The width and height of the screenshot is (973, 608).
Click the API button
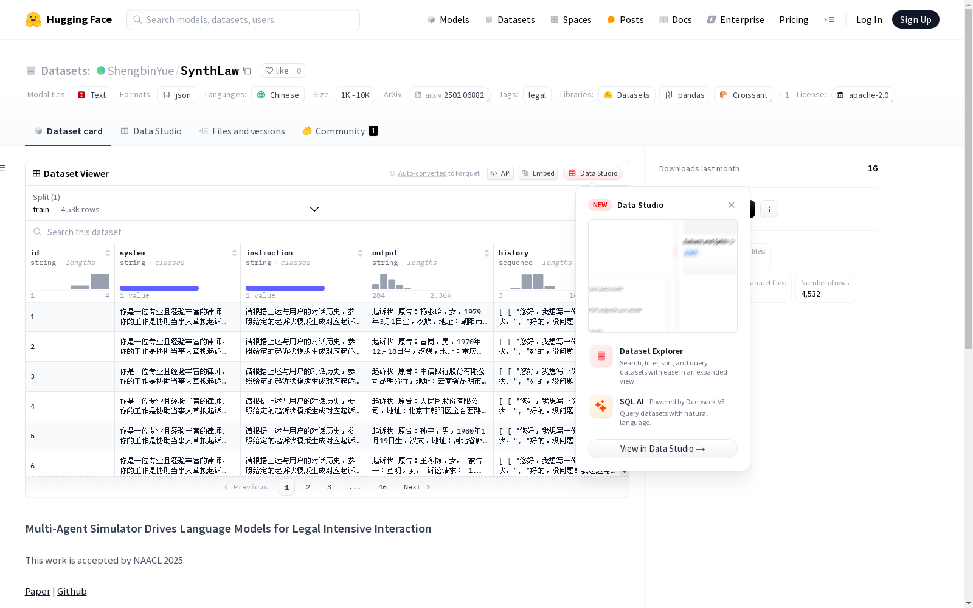(x=500, y=173)
